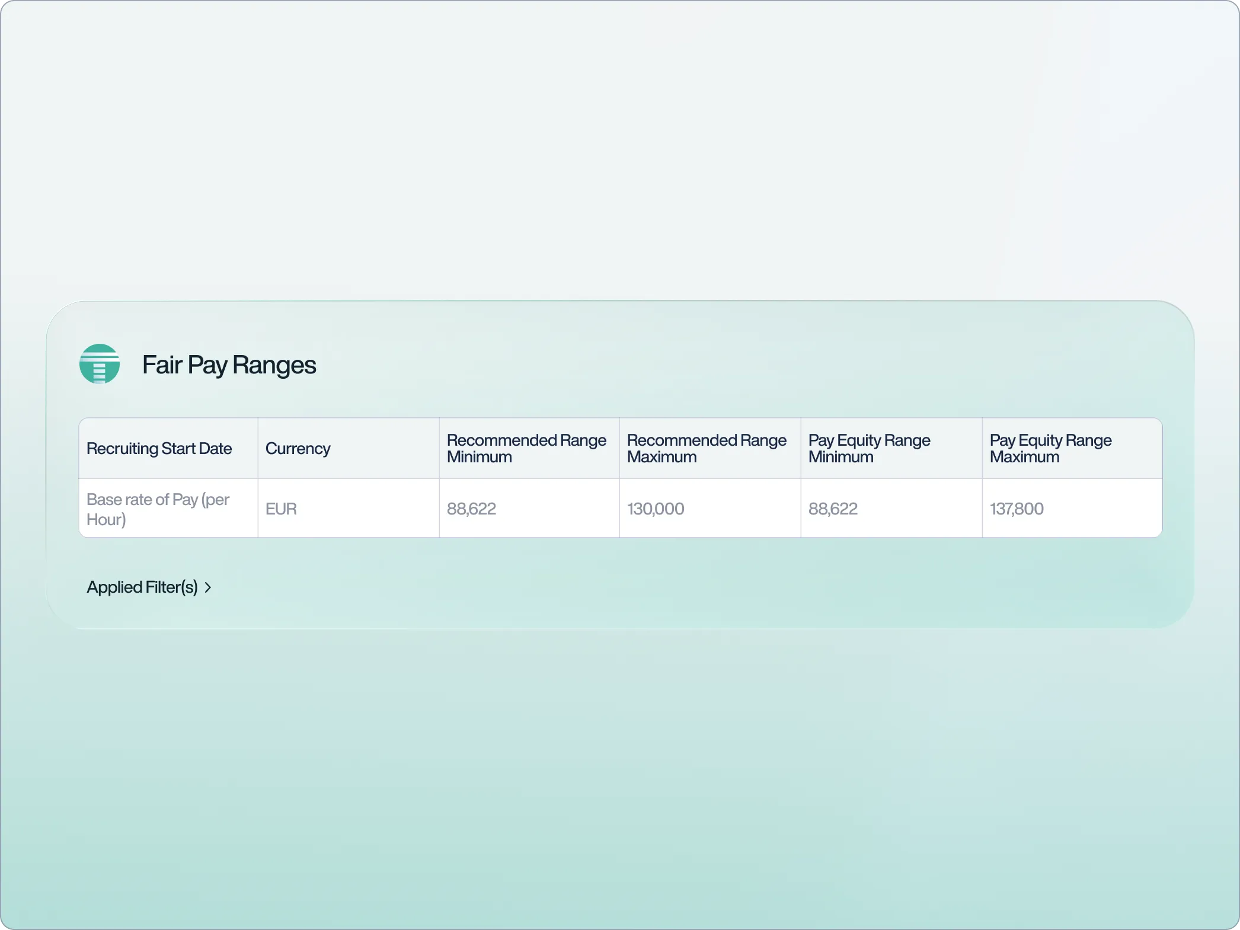Expand the Applied Filter(s) chevron arrow
The image size is (1240, 930).
[208, 587]
